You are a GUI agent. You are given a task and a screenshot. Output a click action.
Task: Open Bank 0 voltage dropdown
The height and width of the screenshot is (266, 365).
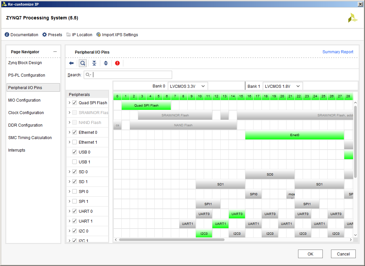click(x=188, y=86)
